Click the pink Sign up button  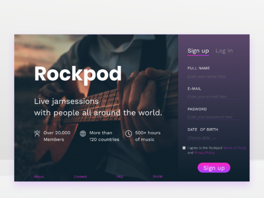[x=214, y=168]
